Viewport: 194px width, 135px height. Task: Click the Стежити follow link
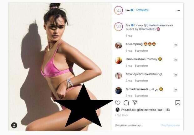142,10
